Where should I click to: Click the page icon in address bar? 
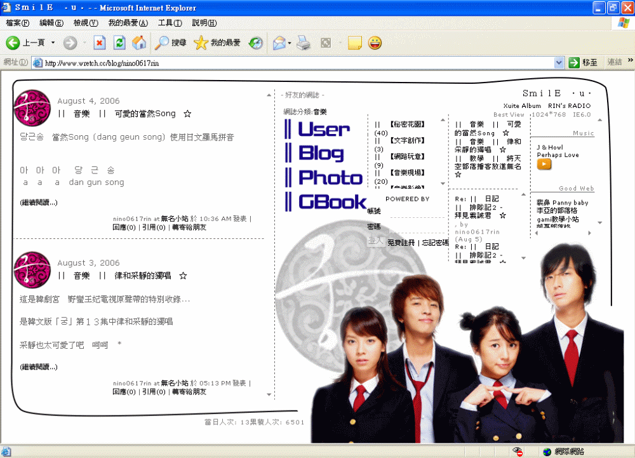tap(37, 63)
